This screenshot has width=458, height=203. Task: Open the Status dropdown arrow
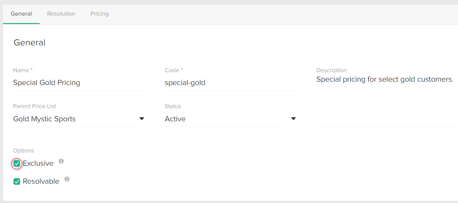293,119
